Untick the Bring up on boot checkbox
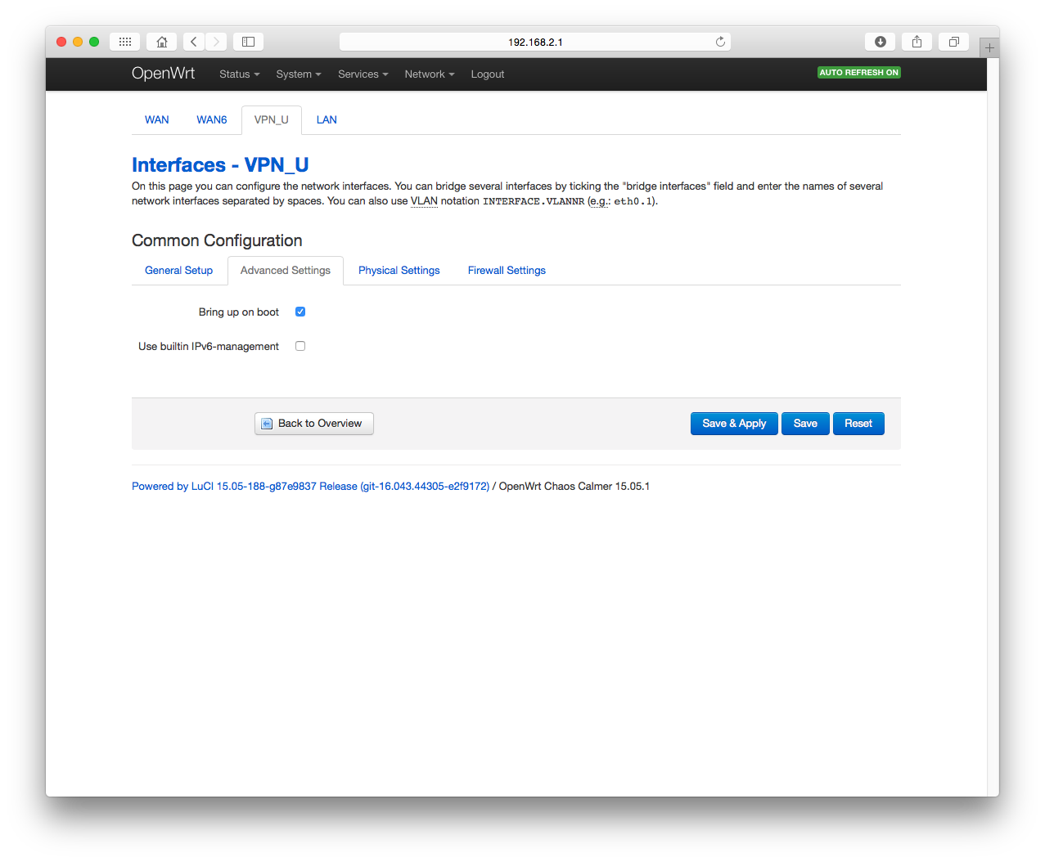 point(300,312)
